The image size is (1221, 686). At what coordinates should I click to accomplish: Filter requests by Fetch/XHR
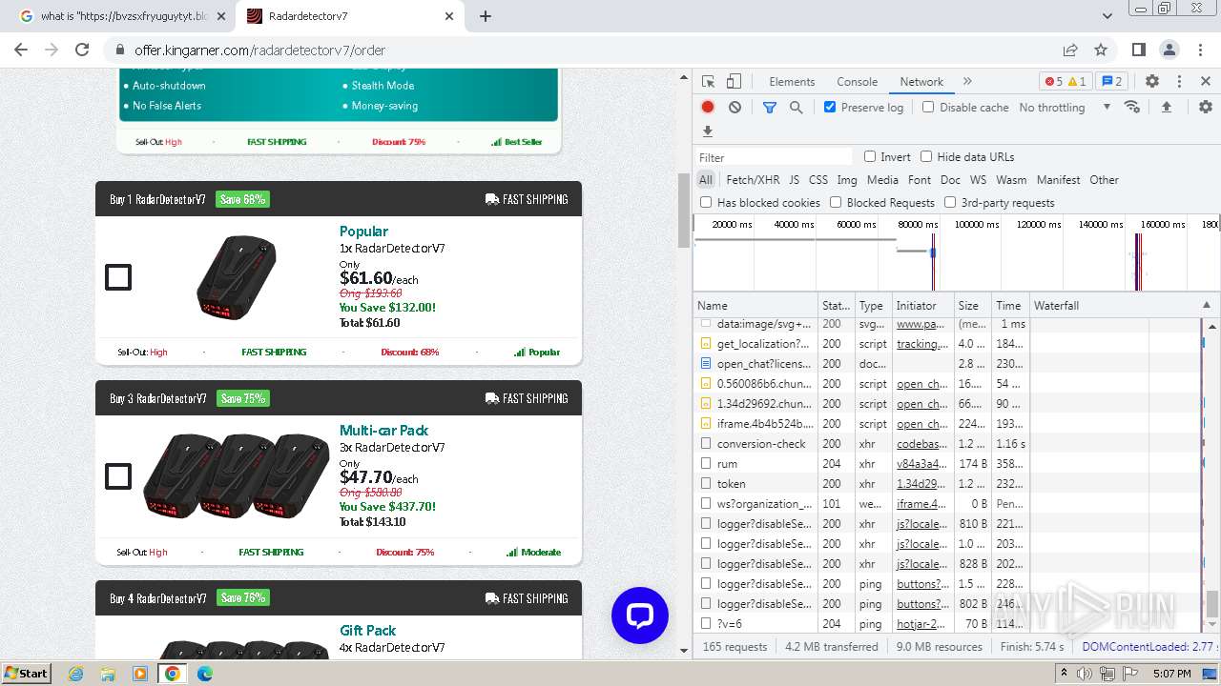753,179
